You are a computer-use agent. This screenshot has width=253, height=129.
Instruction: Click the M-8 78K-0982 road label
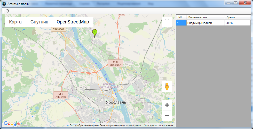(x=115, y=63)
